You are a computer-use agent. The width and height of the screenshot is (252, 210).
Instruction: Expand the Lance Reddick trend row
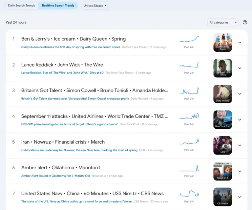[x=240, y=68]
